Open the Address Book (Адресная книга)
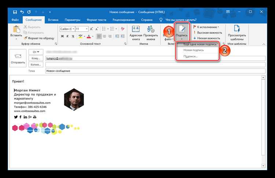 point(136,33)
